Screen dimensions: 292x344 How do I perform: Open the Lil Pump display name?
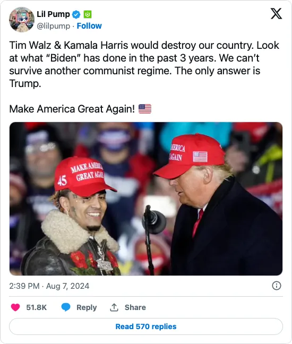(x=53, y=14)
